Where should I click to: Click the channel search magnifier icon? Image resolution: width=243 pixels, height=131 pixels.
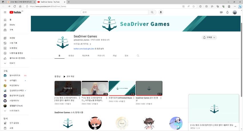tap(138, 56)
